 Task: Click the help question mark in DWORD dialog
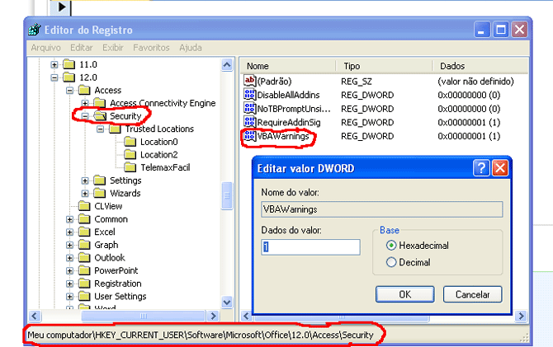pyautogui.click(x=481, y=168)
